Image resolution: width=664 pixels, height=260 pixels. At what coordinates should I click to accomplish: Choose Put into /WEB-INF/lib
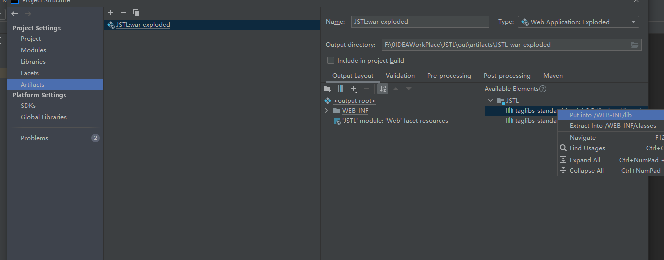[610, 115]
